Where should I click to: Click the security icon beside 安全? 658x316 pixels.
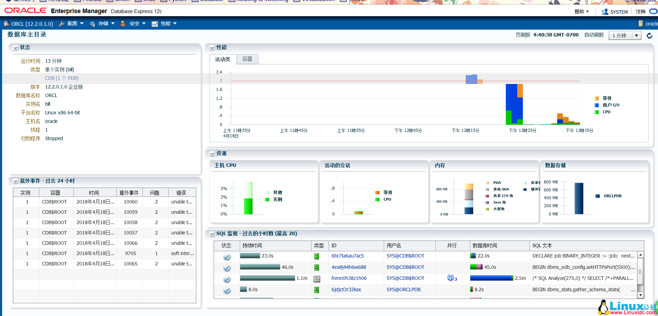[x=123, y=24]
